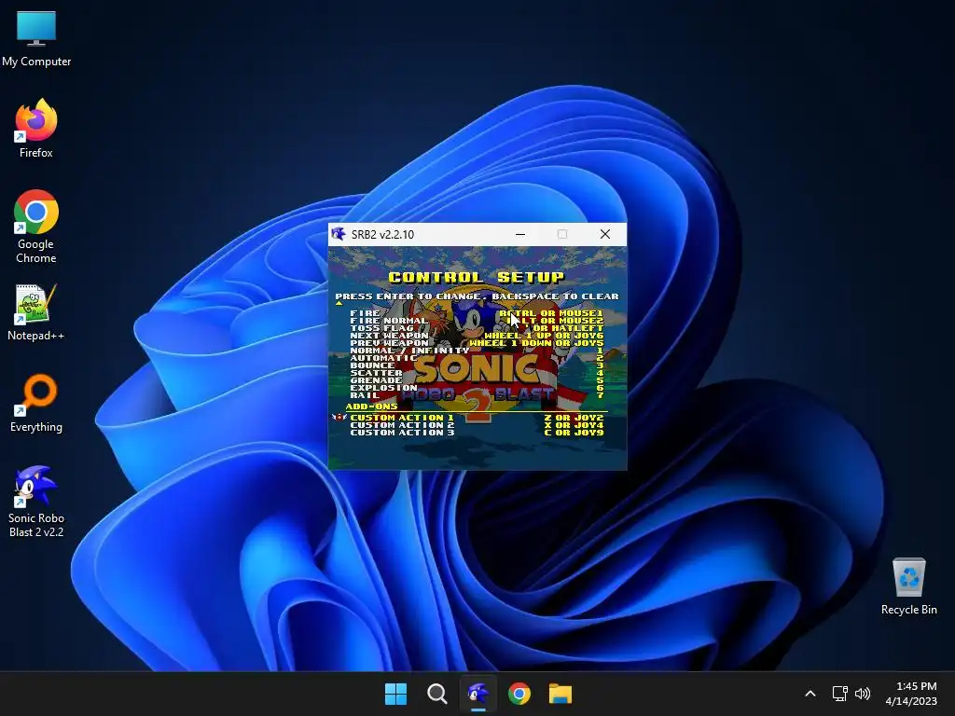Select the Explosion weapon control row
955x716 pixels.
477,387
